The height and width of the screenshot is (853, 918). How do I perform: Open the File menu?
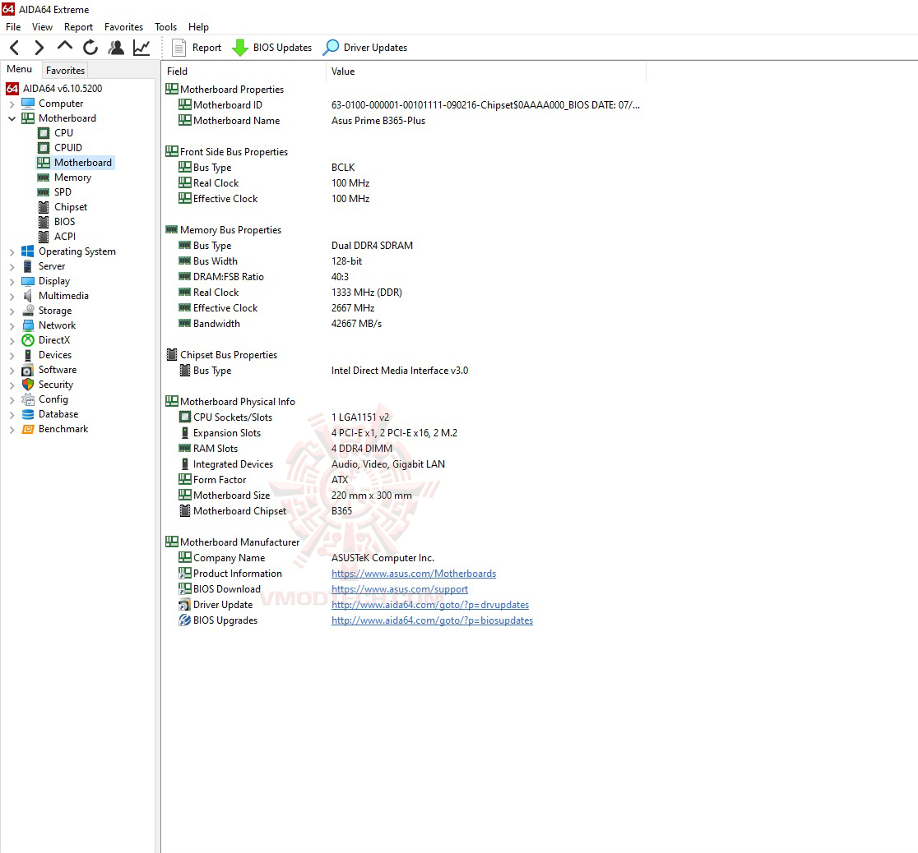(x=13, y=27)
